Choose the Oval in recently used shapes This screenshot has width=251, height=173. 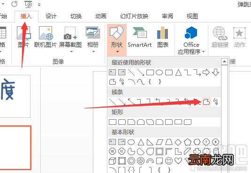(159, 72)
